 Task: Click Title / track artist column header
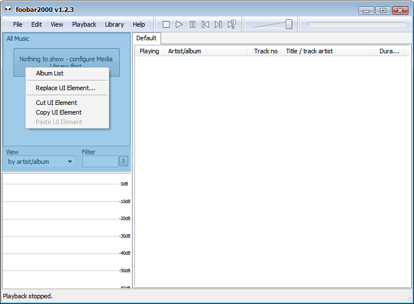click(328, 51)
